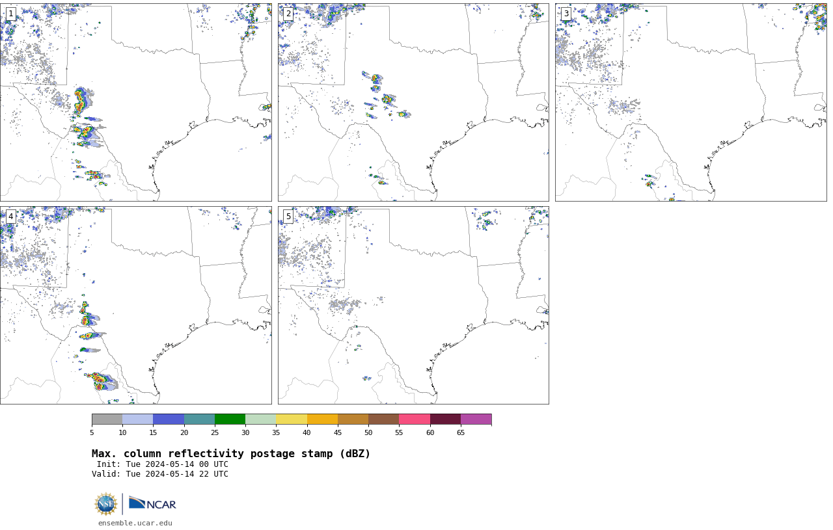This screenshot has height=530, width=833.
Task: Click the orange 40-45 dBZ swatch
Action: tap(322, 419)
